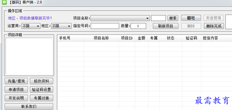Open 开发说明

tap(16, 98)
